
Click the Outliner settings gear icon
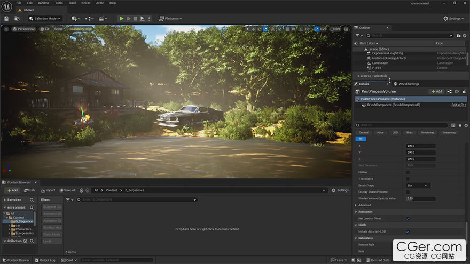click(x=466, y=35)
